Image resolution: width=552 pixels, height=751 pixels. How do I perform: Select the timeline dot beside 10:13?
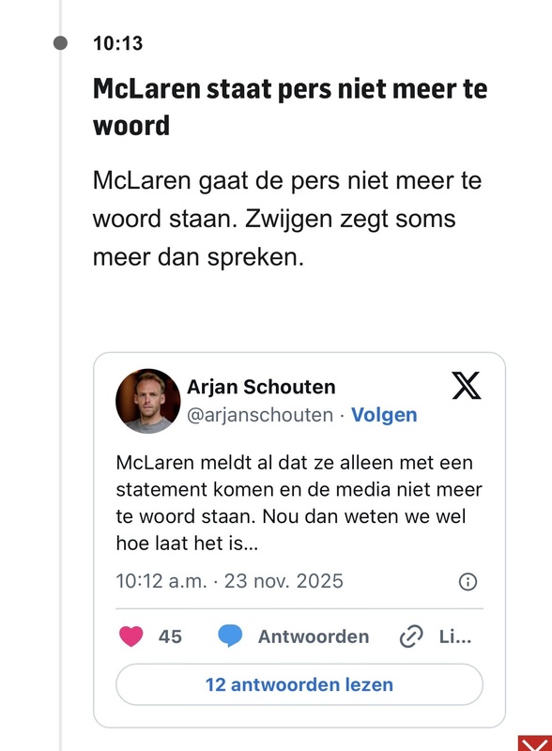[62, 41]
